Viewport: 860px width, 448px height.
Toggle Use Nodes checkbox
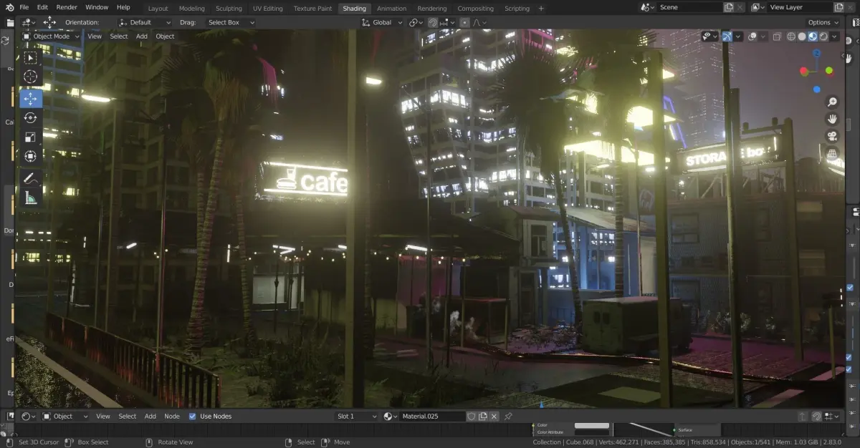[192, 416]
